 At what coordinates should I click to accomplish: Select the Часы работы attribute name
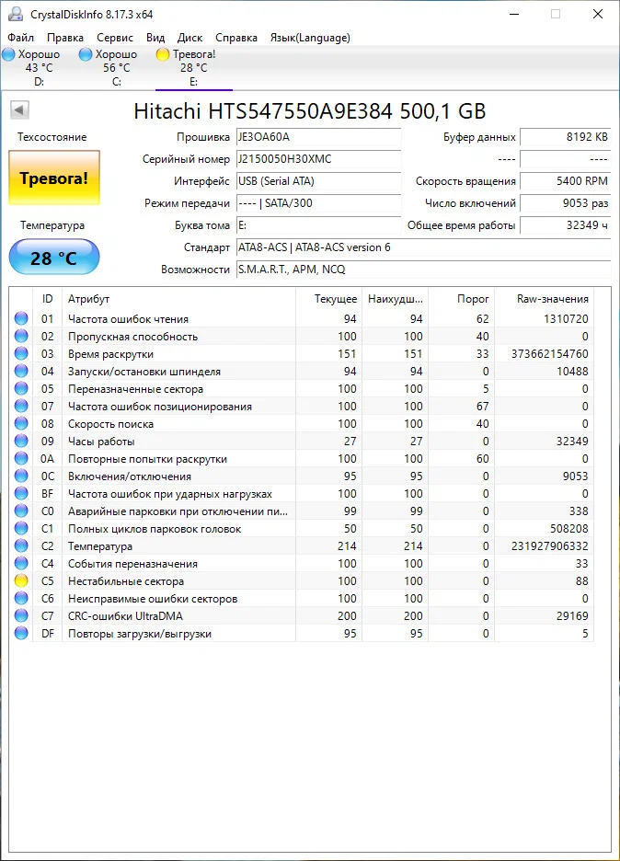[101, 442]
